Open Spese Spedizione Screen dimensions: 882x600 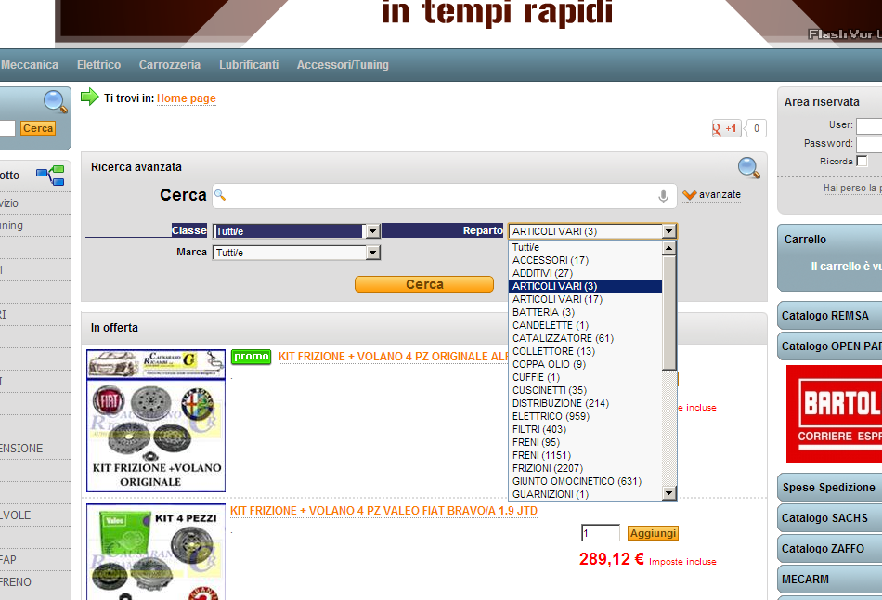point(830,488)
